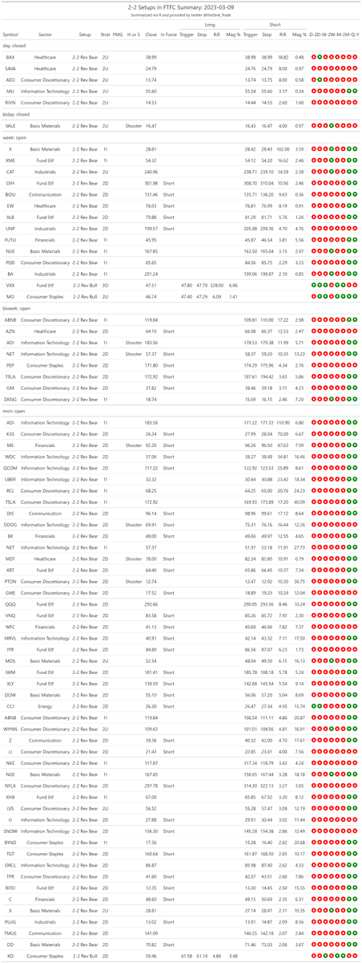Image resolution: width=362 pixels, height=963 pixels.
Task: Click the 'In Force' column header
Action: [x=168, y=35]
